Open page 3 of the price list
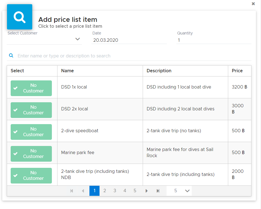The width and height of the screenshot is (261, 209). pos(115,191)
